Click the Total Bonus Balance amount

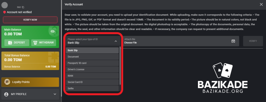pos(13,60)
